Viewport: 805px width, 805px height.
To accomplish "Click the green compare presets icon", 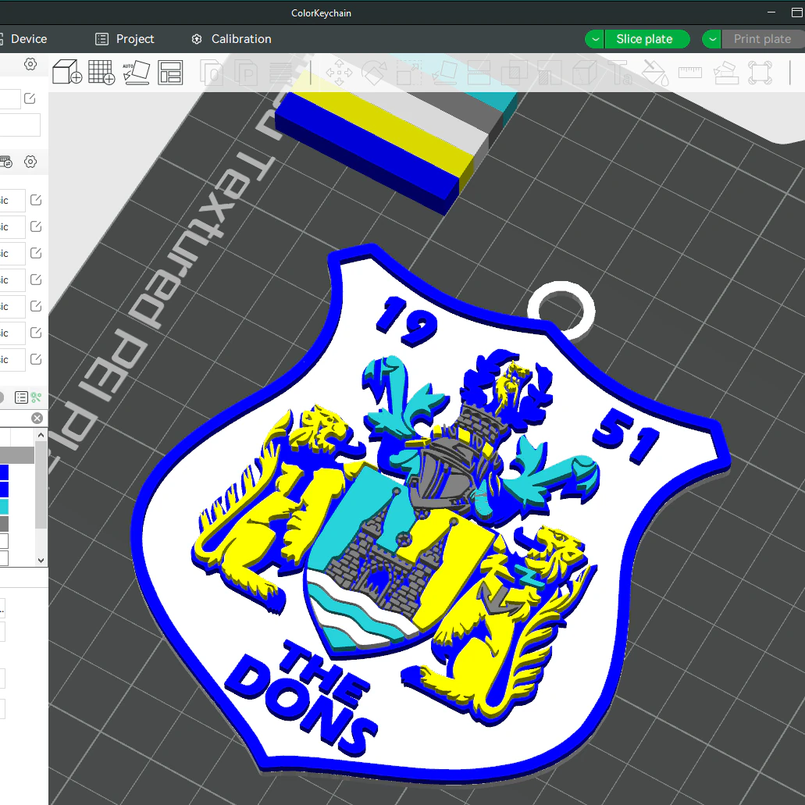I will [x=36, y=397].
